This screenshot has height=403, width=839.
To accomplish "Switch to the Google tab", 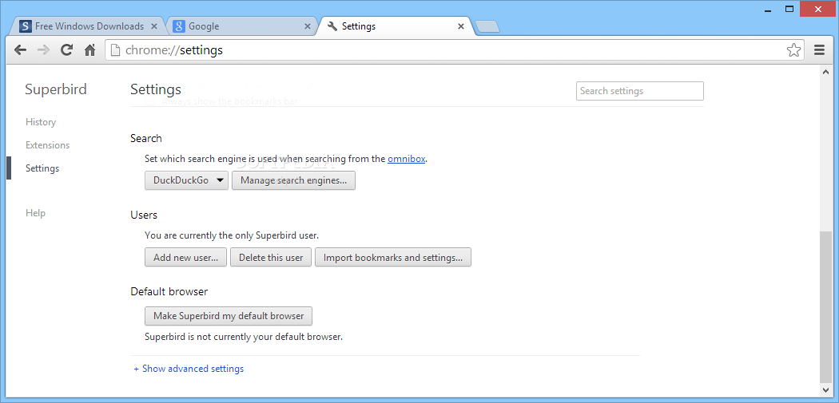I will (242, 26).
